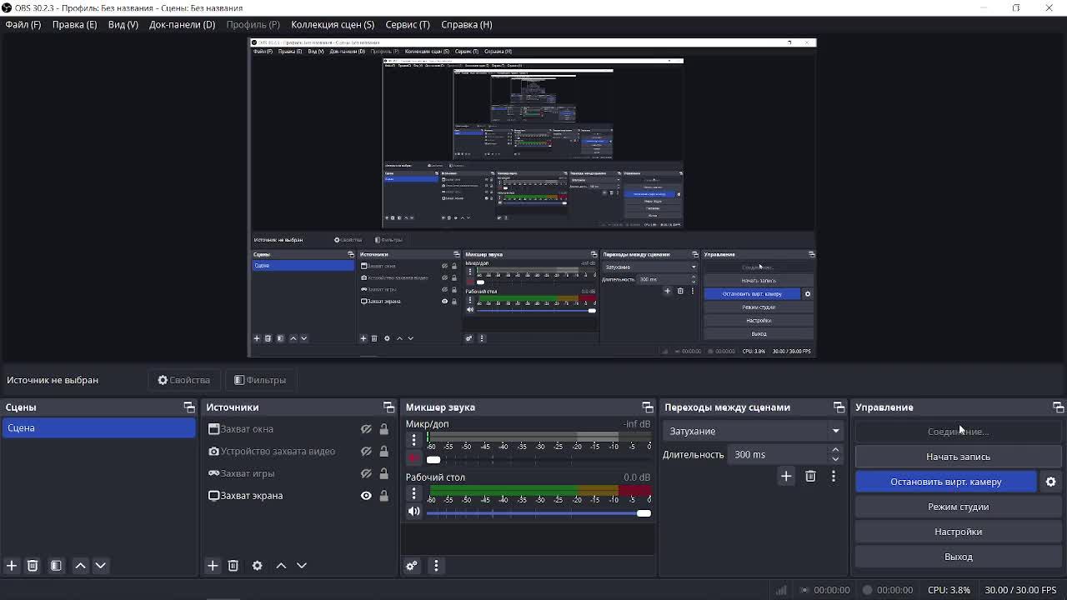Open Рабочий стол channel options menu
The width and height of the screenshot is (1067, 600).
click(413, 493)
